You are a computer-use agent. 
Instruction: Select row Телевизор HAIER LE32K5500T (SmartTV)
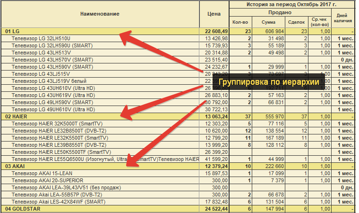pyautogui.click(x=178, y=138)
